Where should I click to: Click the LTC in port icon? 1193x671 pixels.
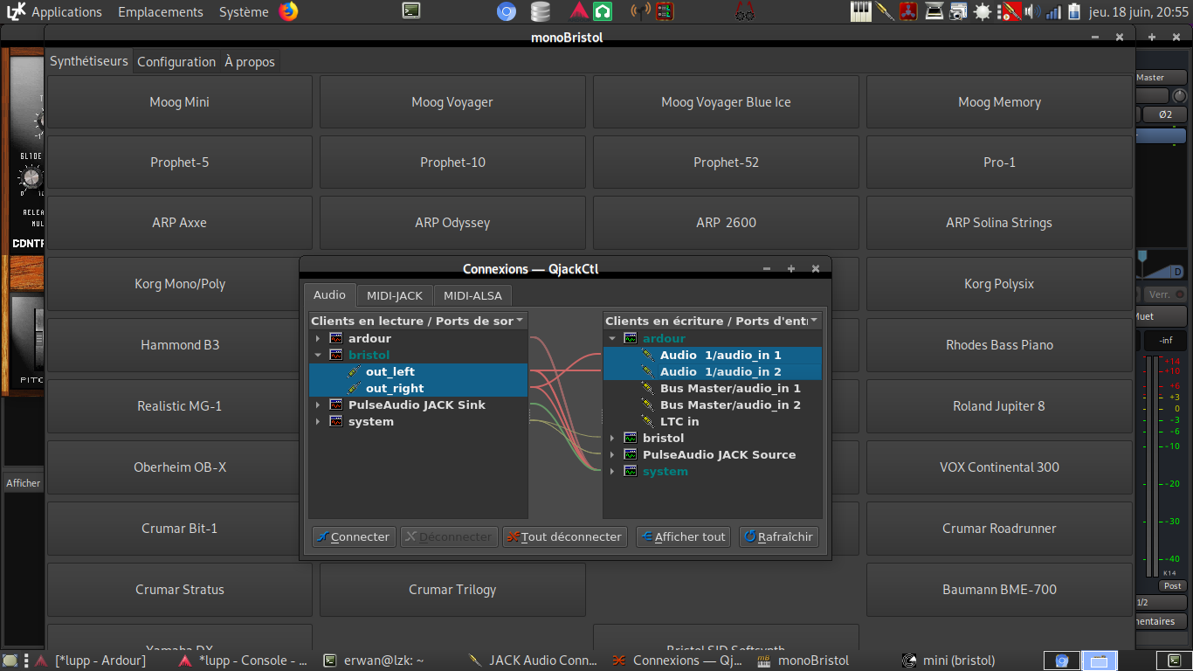[648, 422]
